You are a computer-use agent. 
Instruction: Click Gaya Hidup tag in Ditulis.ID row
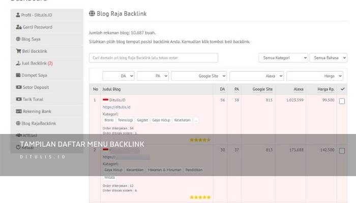tap(161, 120)
